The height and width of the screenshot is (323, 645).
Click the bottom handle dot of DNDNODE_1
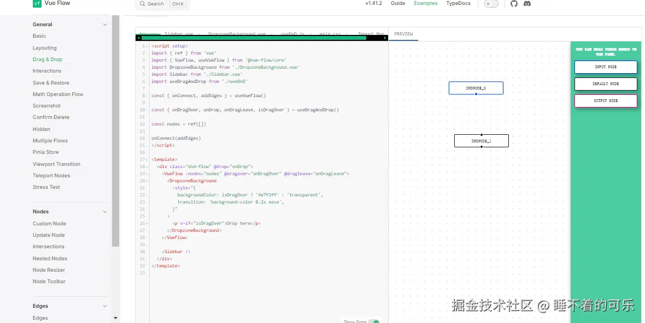[x=481, y=147]
